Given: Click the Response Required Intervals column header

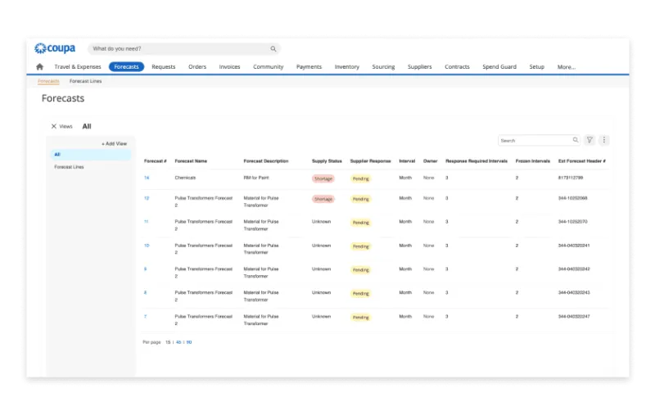Looking at the screenshot, I should [x=477, y=161].
